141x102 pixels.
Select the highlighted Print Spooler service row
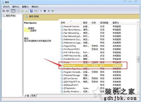coord(91,66)
